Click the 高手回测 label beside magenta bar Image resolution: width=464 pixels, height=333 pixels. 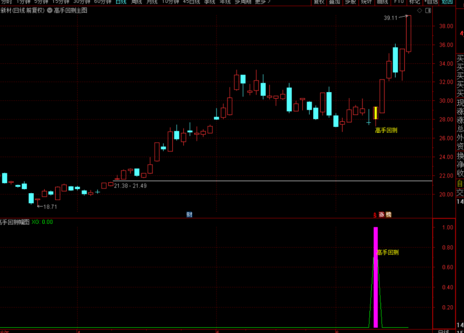(x=387, y=252)
